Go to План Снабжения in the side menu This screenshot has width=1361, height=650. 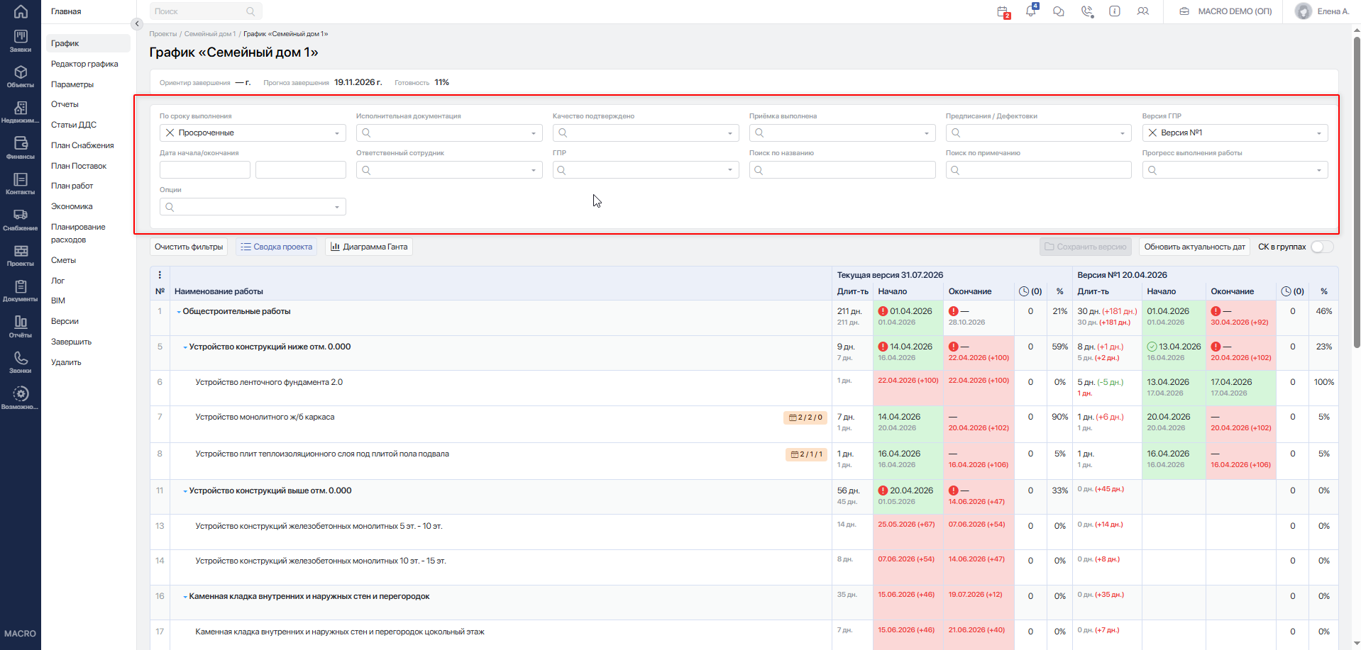pyautogui.click(x=82, y=145)
